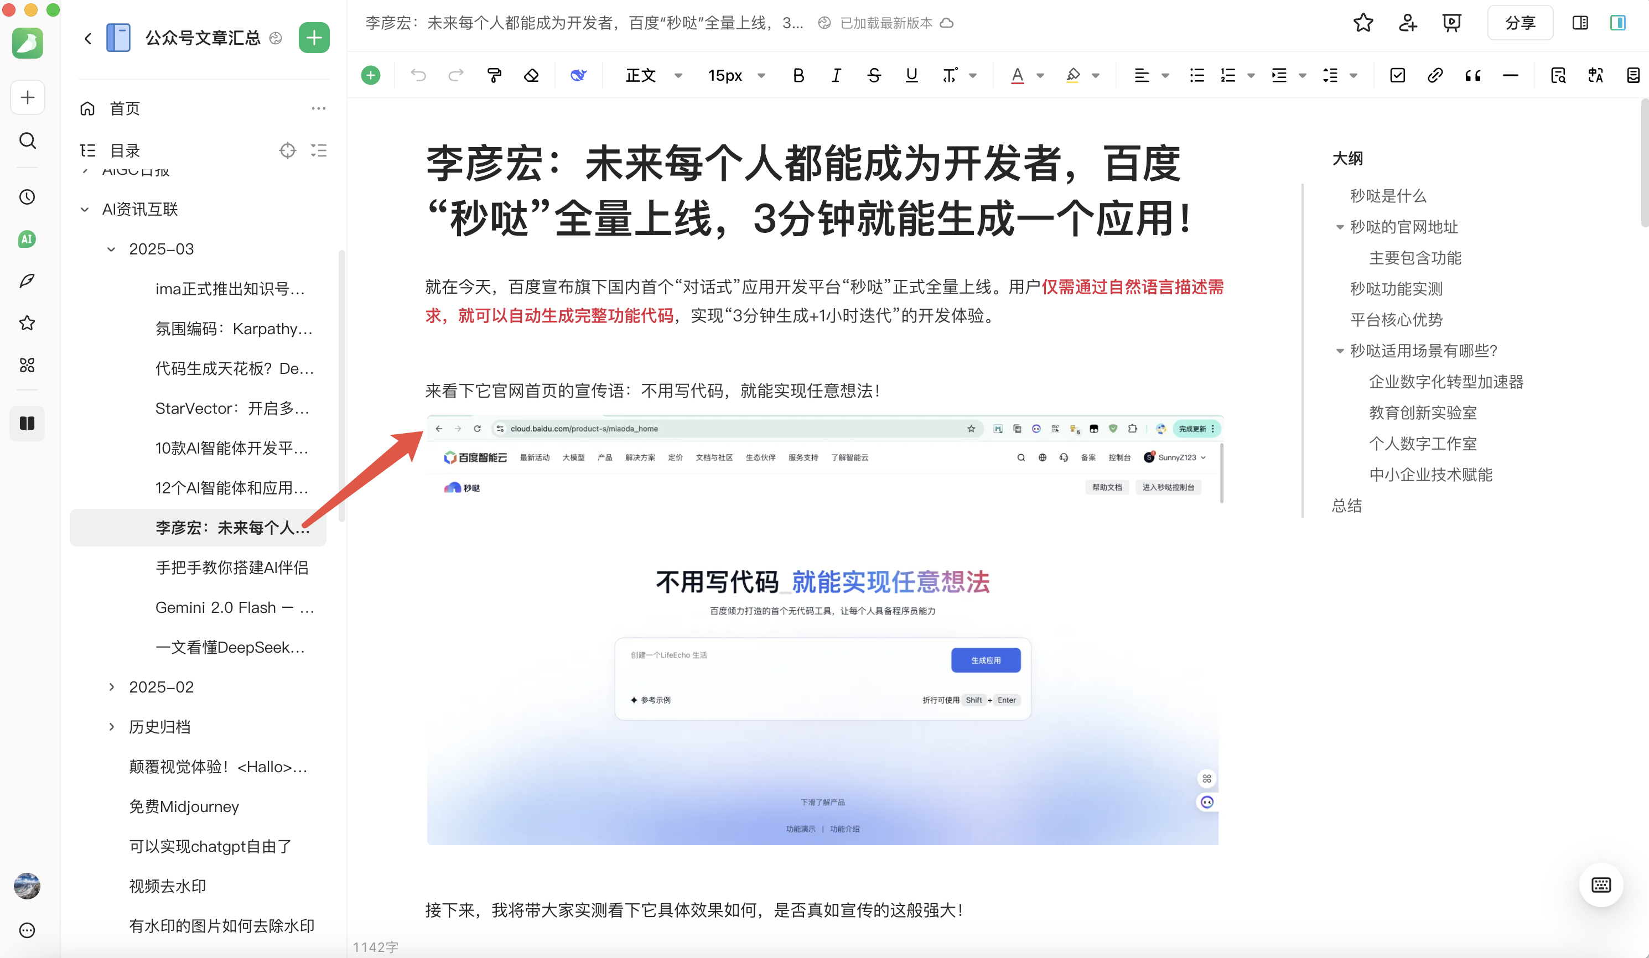
Task: Toggle the split view panel icon
Action: [x=1580, y=23]
